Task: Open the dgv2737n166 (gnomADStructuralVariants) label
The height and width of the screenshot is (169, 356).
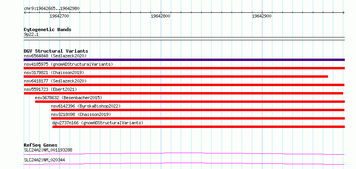Action: 98,123
